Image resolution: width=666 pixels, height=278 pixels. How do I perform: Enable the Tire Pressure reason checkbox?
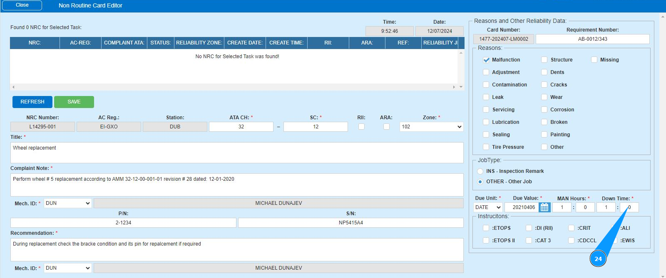pyautogui.click(x=486, y=147)
